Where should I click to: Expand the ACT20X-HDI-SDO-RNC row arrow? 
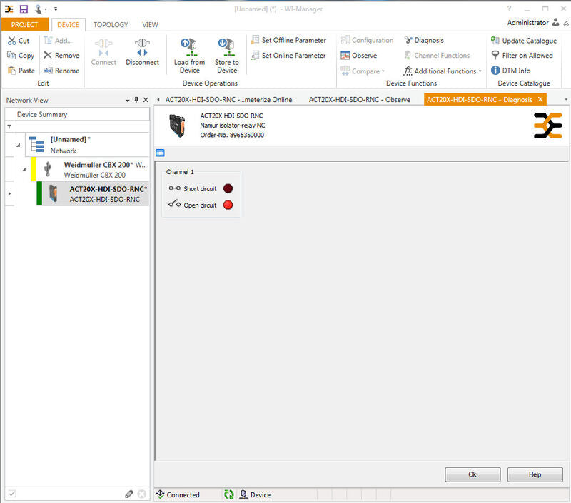9,193
